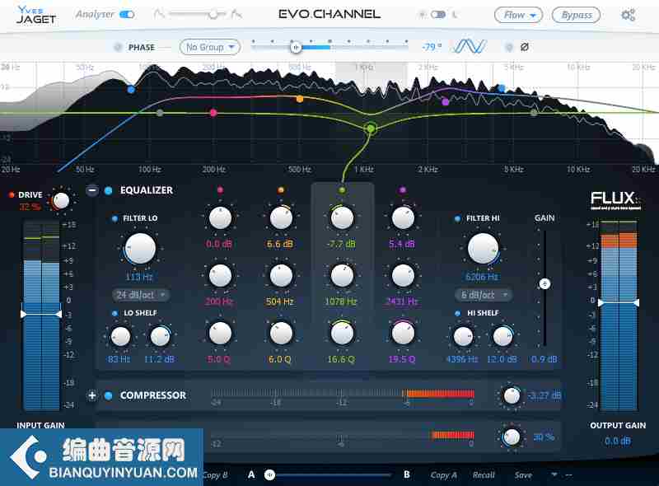Toggle the Compressor enable dot
This screenshot has width=659, height=486.
coord(108,395)
